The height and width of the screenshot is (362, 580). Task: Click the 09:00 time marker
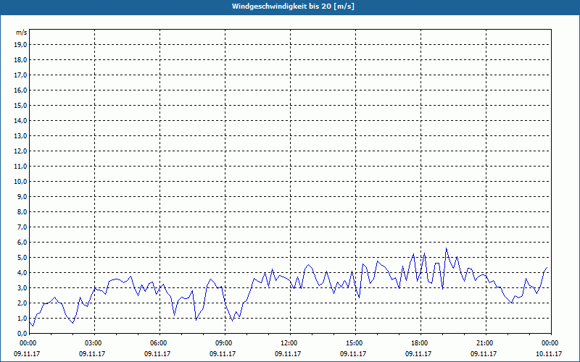click(x=224, y=343)
